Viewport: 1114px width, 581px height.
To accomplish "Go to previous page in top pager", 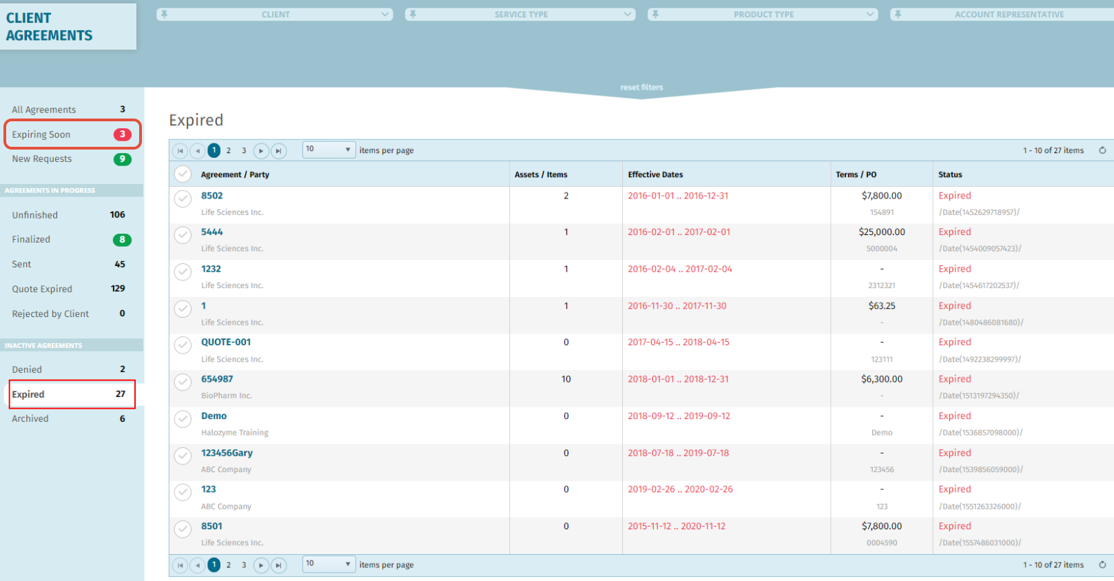I will [x=198, y=150].
